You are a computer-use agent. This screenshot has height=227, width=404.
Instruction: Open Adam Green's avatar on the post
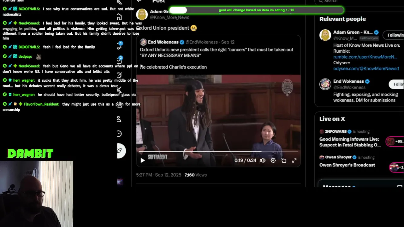pyautogui.click(x=142, y=15)
